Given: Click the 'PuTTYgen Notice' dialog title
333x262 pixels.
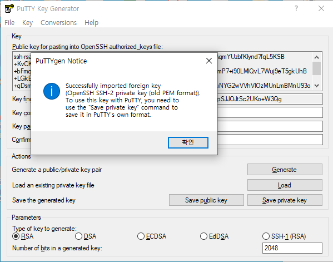Looking at the screenshot, I should 61,61.
